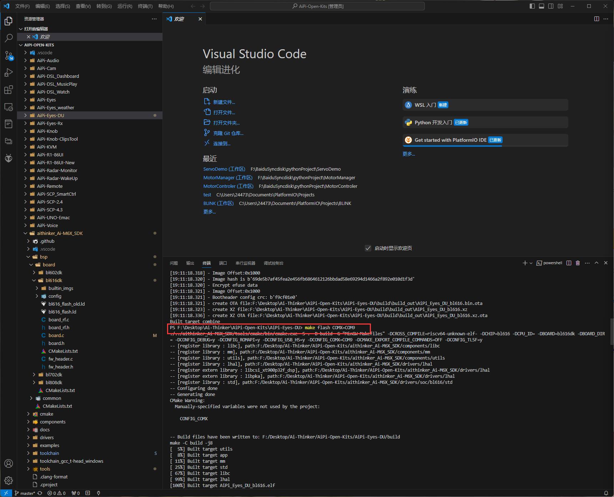This screenshot has width=614, height=497.
Task: Click navigate forward arrow in title bar
Action: 202,6
